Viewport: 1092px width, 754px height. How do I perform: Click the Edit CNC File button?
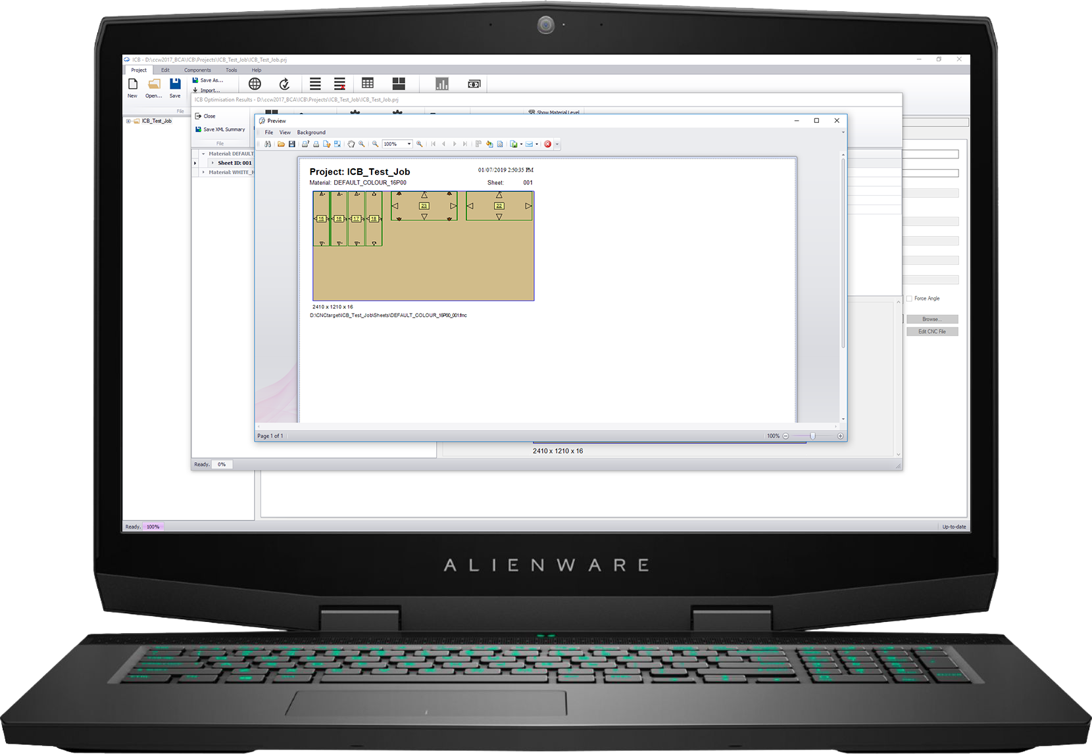tap(932, 331)
